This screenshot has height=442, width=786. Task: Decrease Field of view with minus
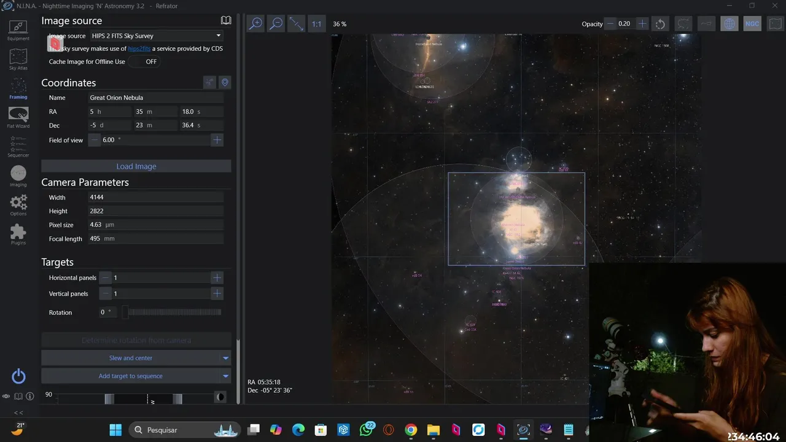coord(94,140)
